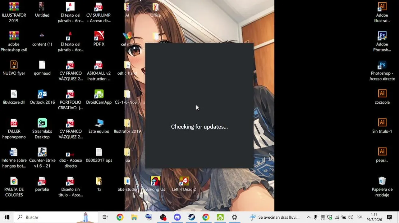Open the notification center
The image size is (399, 223).
pyautogui.click(x=389, y=217)
